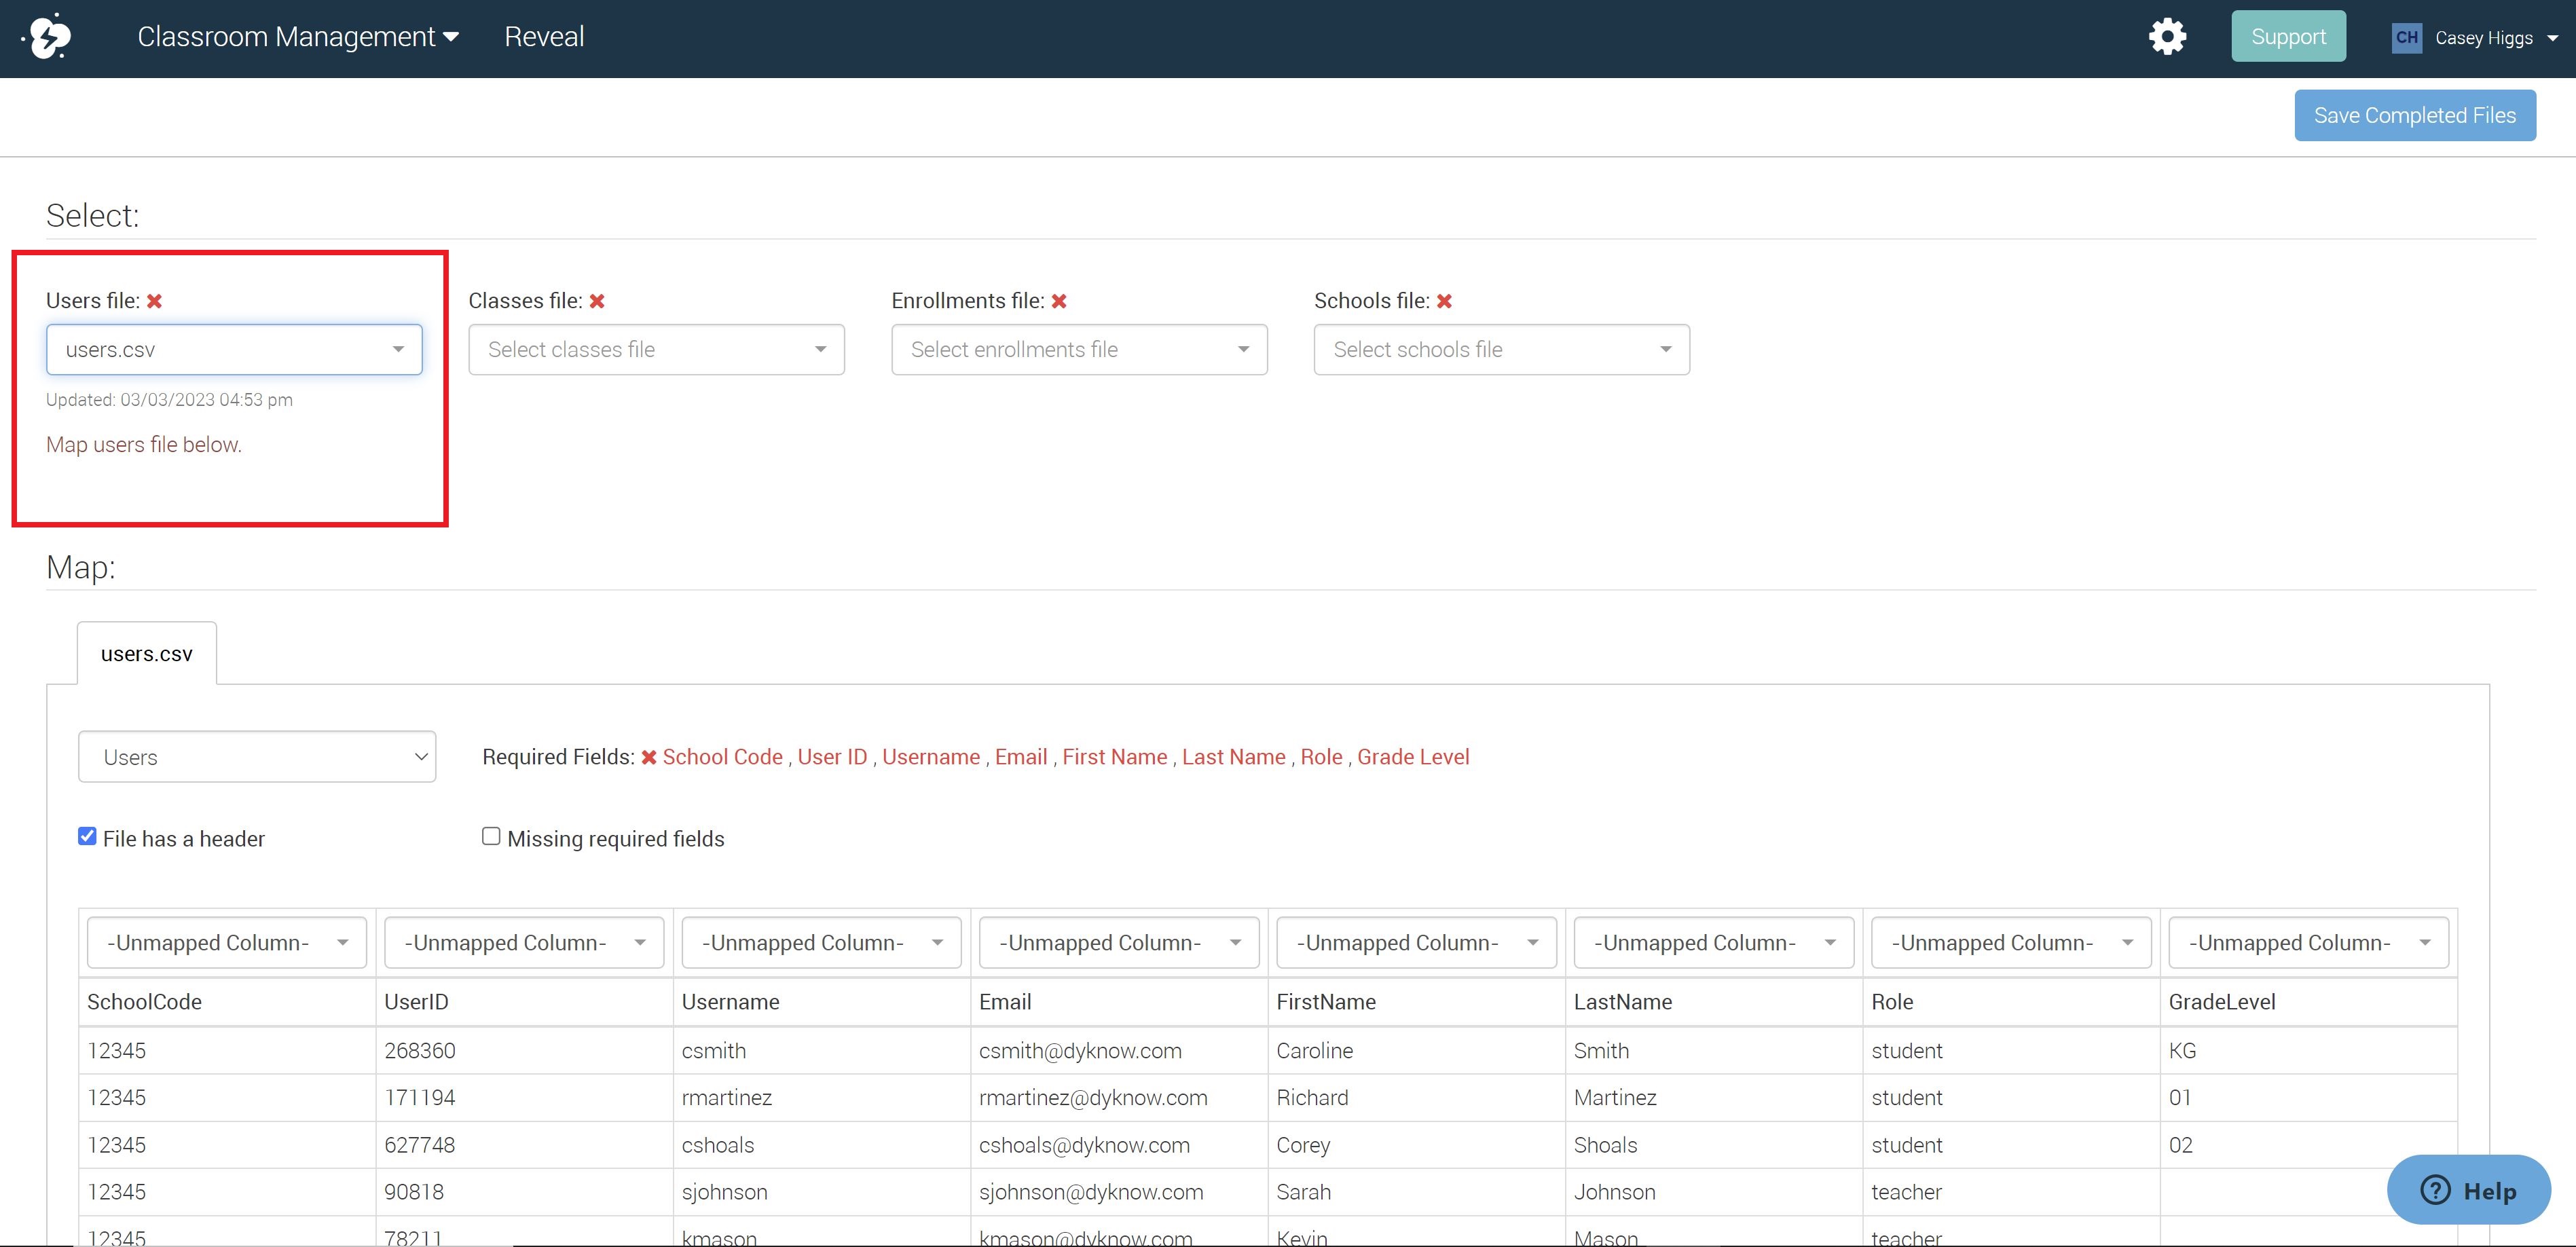Click the SchoolCode header cell

pos(227,1002)
